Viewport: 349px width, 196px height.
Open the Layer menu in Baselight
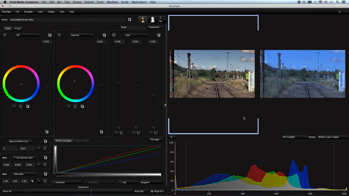(x=41, y=12)
